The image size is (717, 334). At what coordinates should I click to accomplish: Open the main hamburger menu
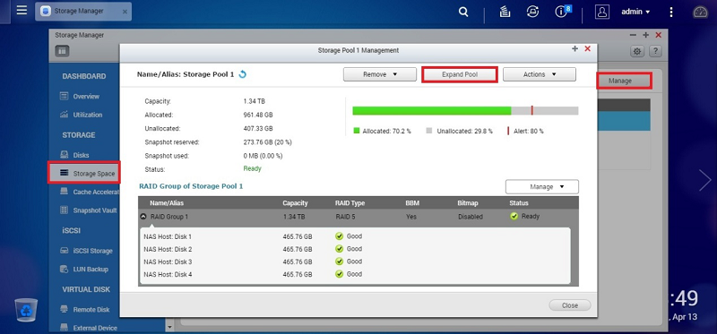coord(22,11)
